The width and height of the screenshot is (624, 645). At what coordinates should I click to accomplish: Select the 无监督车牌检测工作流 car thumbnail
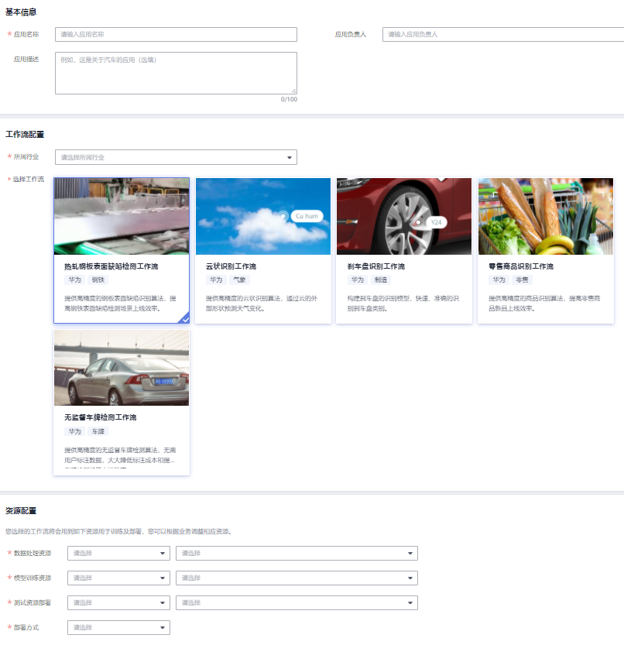point(122,368)
